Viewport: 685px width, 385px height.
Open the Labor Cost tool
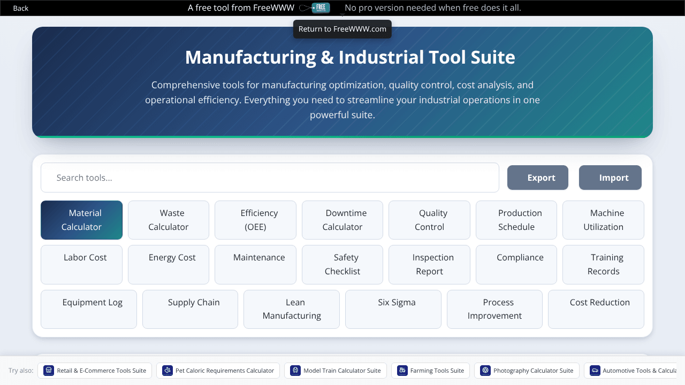pyautogui.click(x=81, y=265)
